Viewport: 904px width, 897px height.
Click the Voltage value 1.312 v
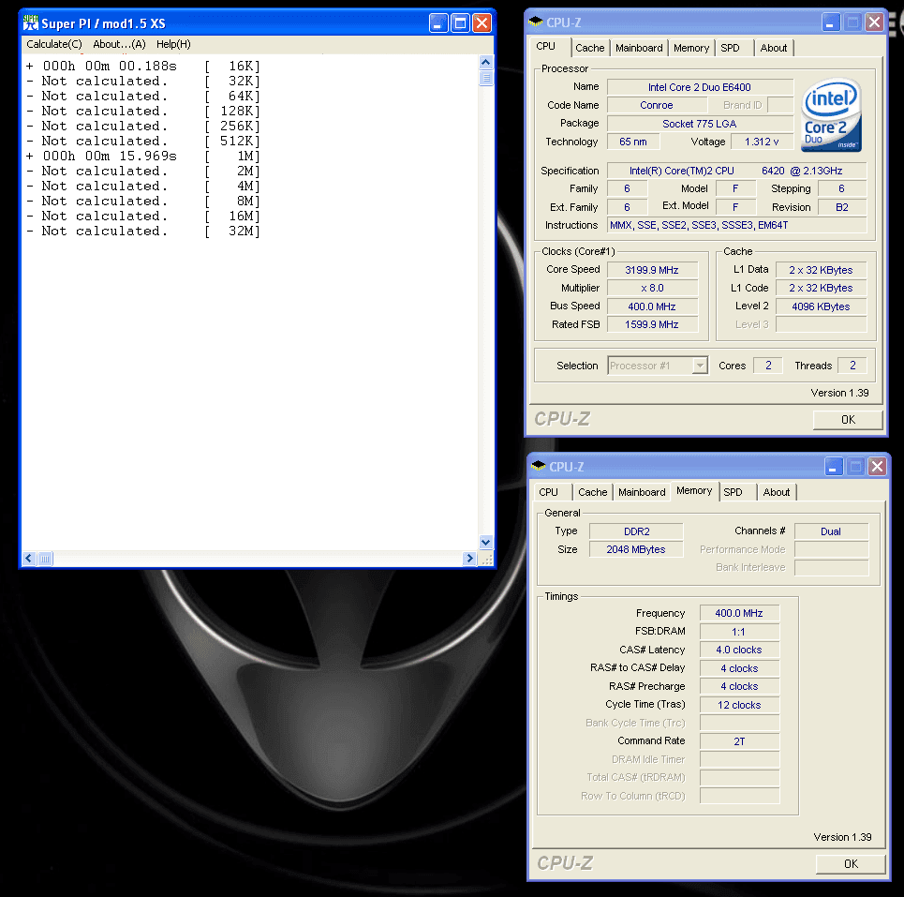(762, 142)
